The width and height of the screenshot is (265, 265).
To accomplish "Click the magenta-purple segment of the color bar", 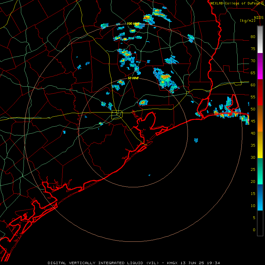I will [x=260, y=66].
